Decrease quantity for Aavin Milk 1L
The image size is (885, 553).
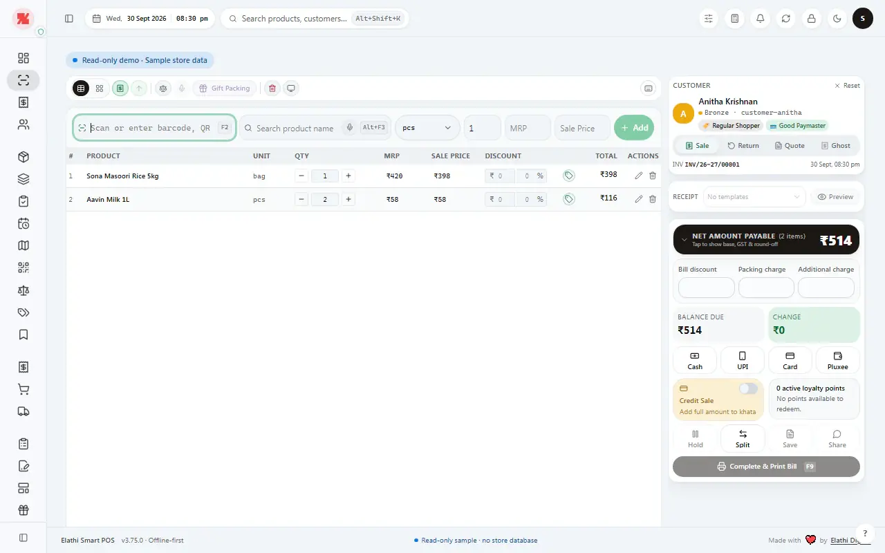coord(301,199)
